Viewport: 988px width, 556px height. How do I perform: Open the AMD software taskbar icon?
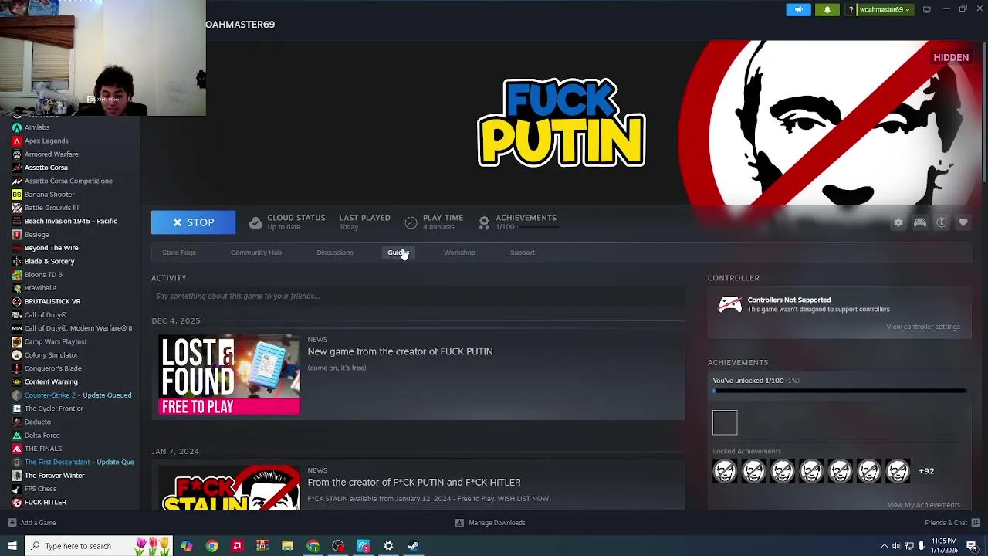pyautogui.click(x=237, y=546)
